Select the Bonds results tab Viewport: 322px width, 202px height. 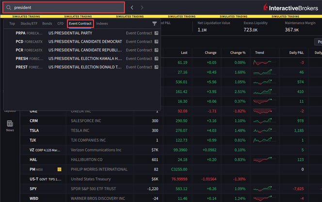tap(47, 23)
